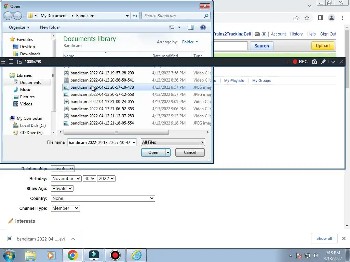350x262 pixels.
Task: Open the view options dropdown arrow
Action: [x=179, y=27]
